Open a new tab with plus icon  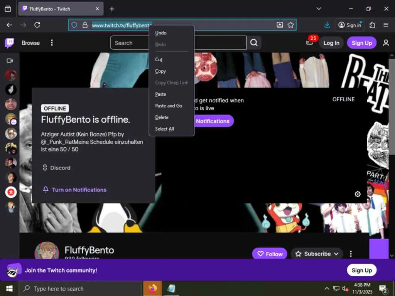coord(112,9)
